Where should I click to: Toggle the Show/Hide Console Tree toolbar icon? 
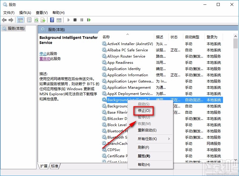[20, 20]
